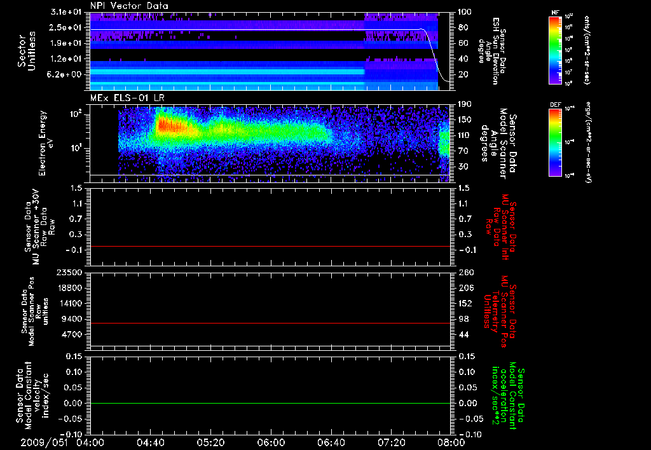
Task: Click the "206" telemetry tick label
Action: pyautogui.click(x=465, y=288)
